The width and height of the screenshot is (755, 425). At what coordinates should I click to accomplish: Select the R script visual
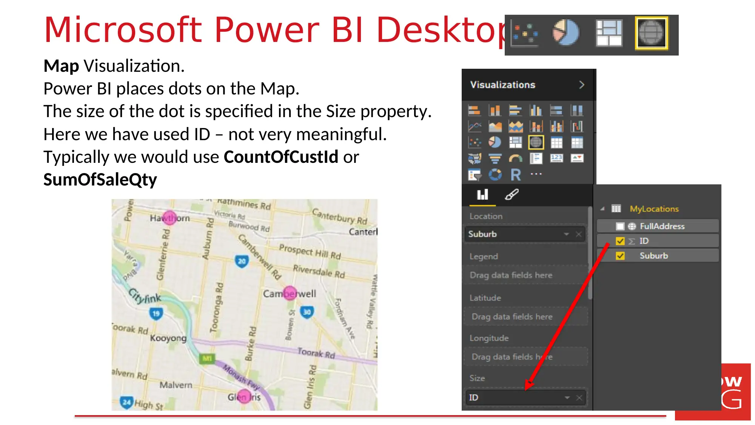pyautogui.click(x=515, y=175)
